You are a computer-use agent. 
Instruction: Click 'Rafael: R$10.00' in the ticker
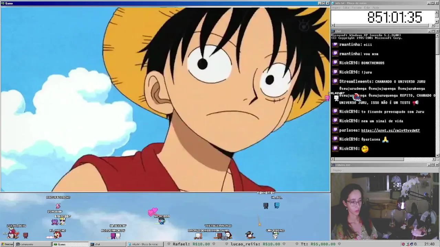[191, 244]
